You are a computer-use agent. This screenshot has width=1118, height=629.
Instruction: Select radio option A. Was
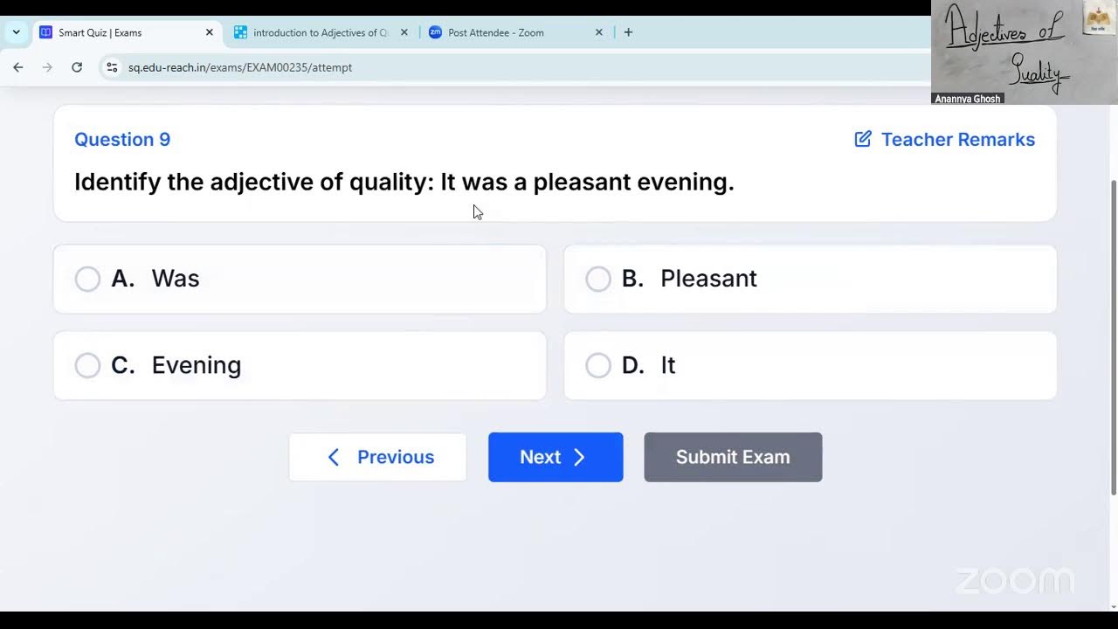click(87, 279)
